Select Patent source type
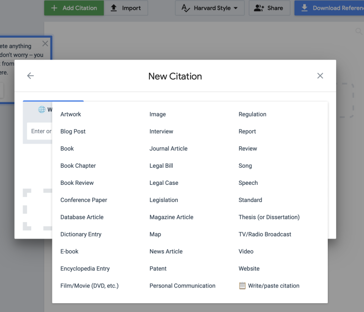 tap(158, 268)
